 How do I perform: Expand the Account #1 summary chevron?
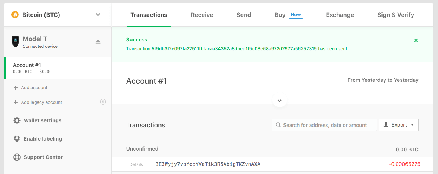tap(280, 101)
